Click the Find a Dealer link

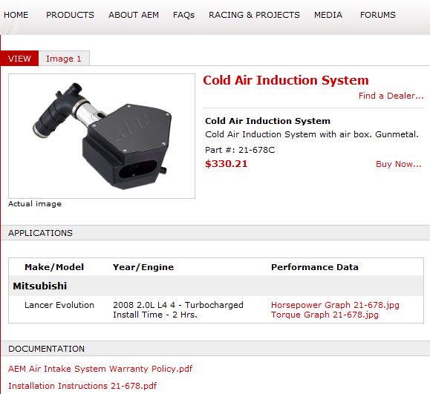[391, 96]
